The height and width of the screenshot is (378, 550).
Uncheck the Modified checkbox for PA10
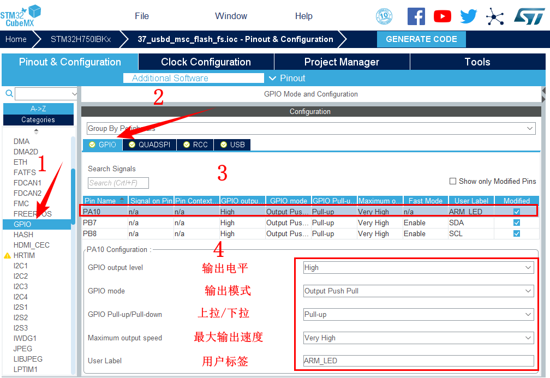516,212
